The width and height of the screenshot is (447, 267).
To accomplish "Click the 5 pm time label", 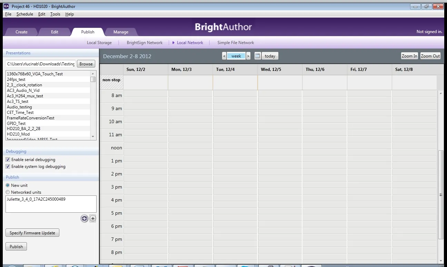I will (117, 213).
